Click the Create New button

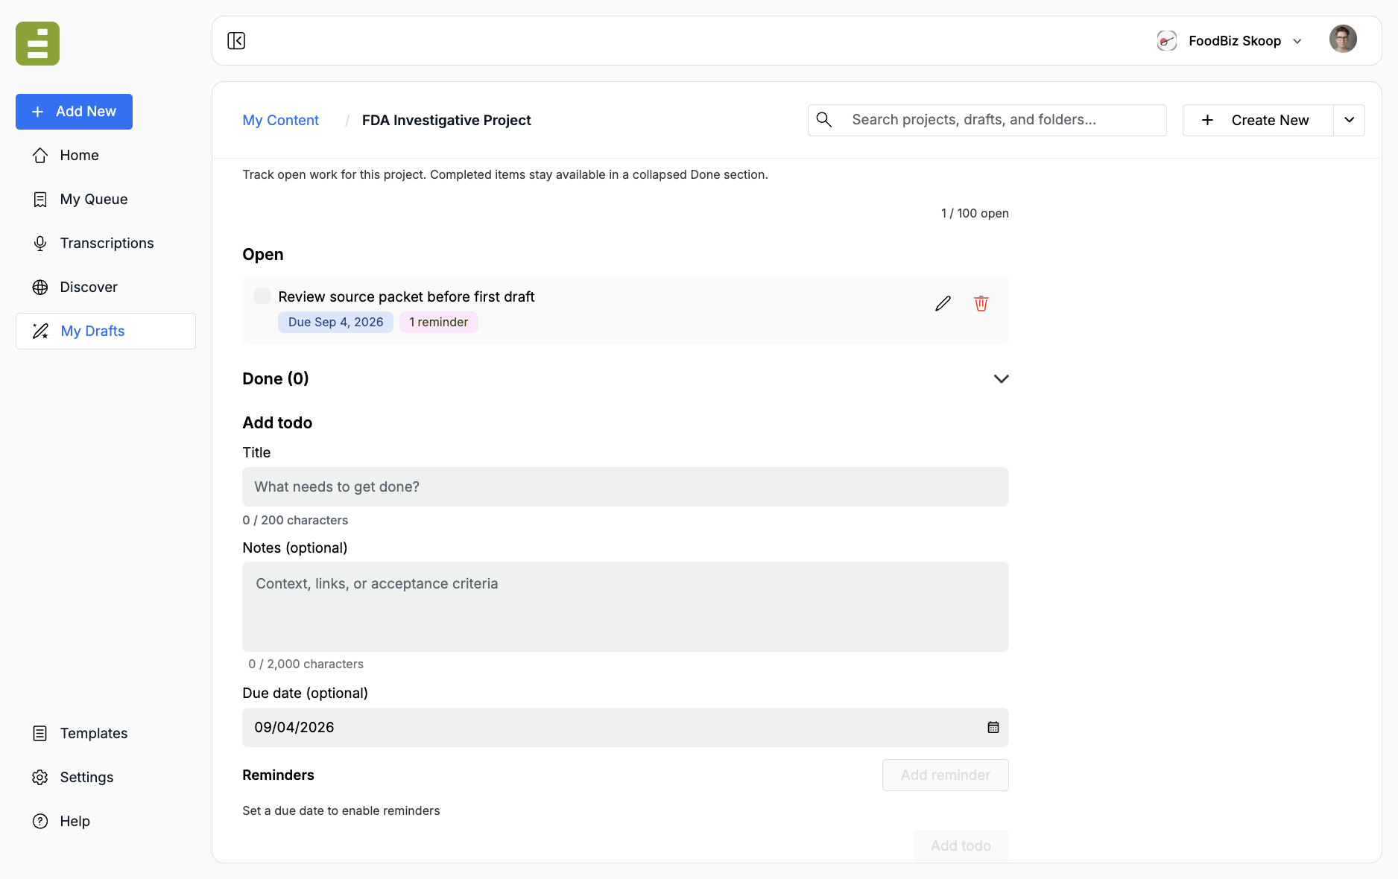click(1258, 120)
